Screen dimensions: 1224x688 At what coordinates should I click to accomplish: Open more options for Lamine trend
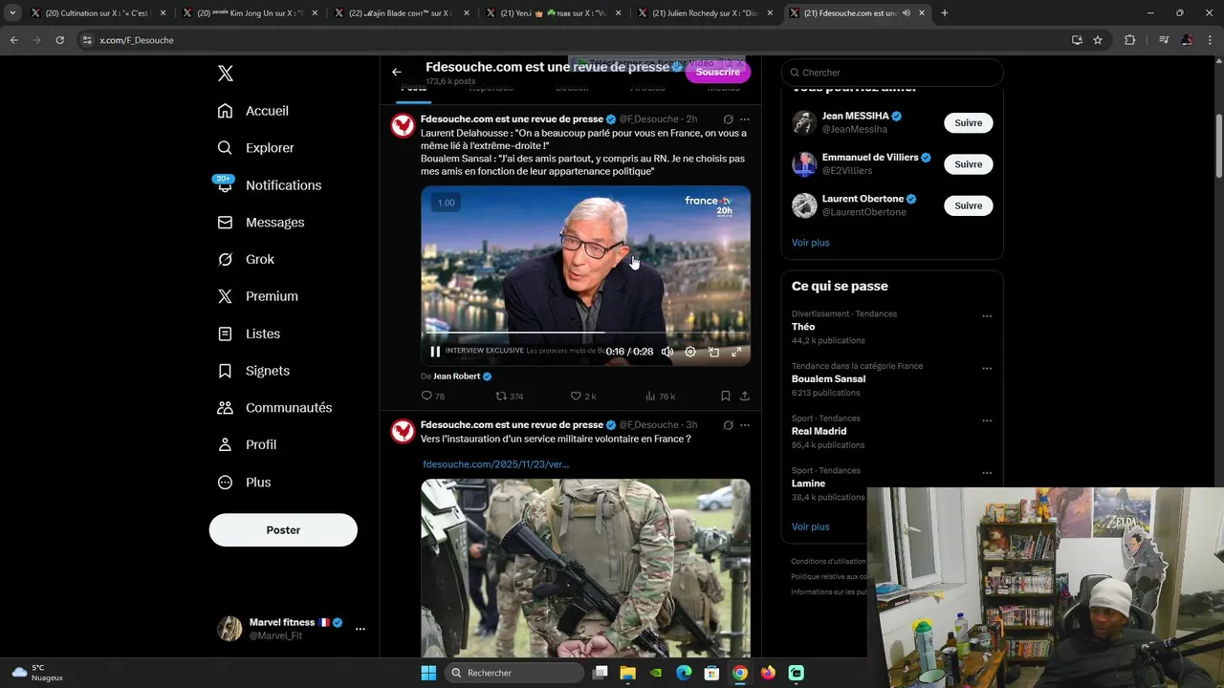tap(987, 473)
